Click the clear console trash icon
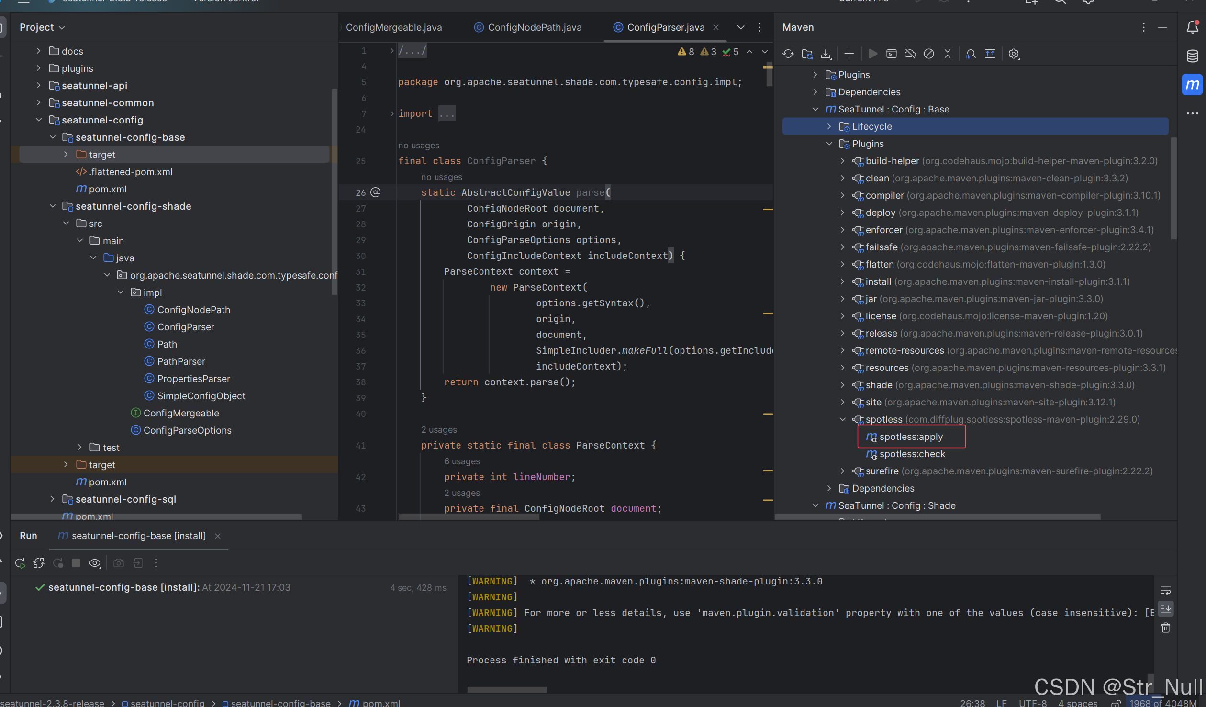Image resolution: width=1206 pixels, height=707 pixels. pyautogui.click(x=1166, y=628)
